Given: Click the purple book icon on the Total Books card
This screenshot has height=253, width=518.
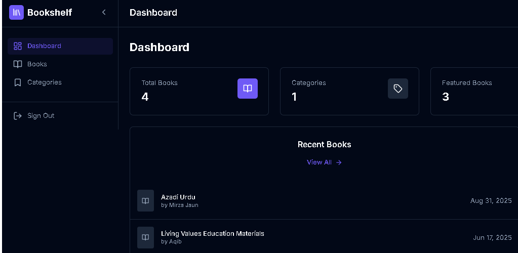Looking at the screenshot, I should (248, 89).
